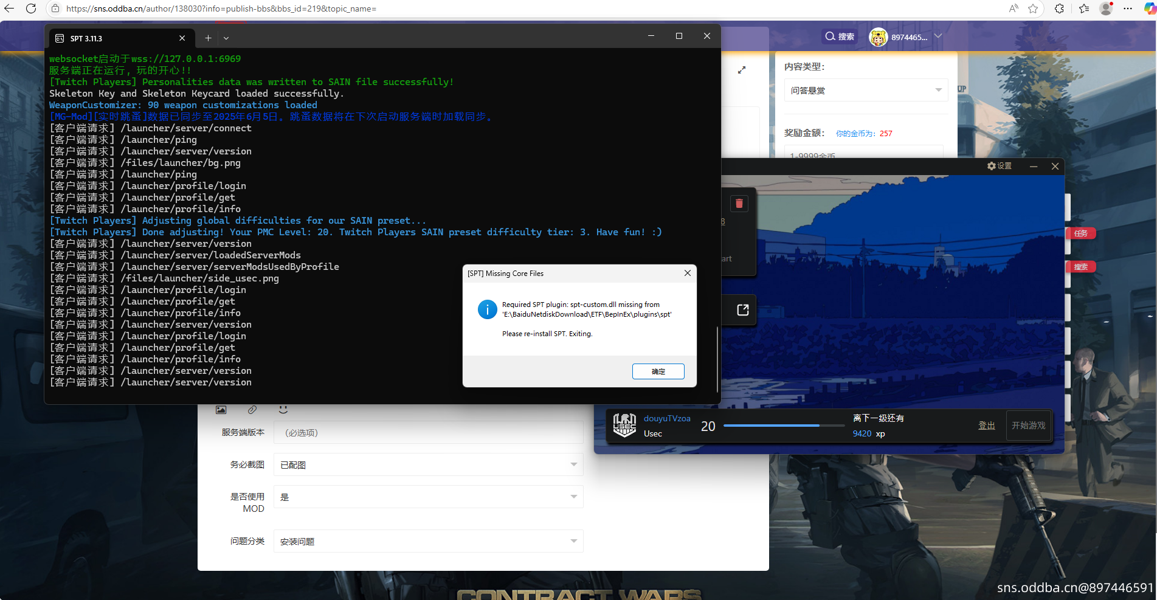Screen dimensions: 1157x600
Task: Open the external link icon in launcher
Action: [742, 310]
